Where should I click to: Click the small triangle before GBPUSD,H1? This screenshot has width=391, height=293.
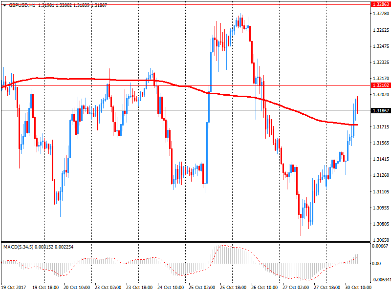(4, 5)
